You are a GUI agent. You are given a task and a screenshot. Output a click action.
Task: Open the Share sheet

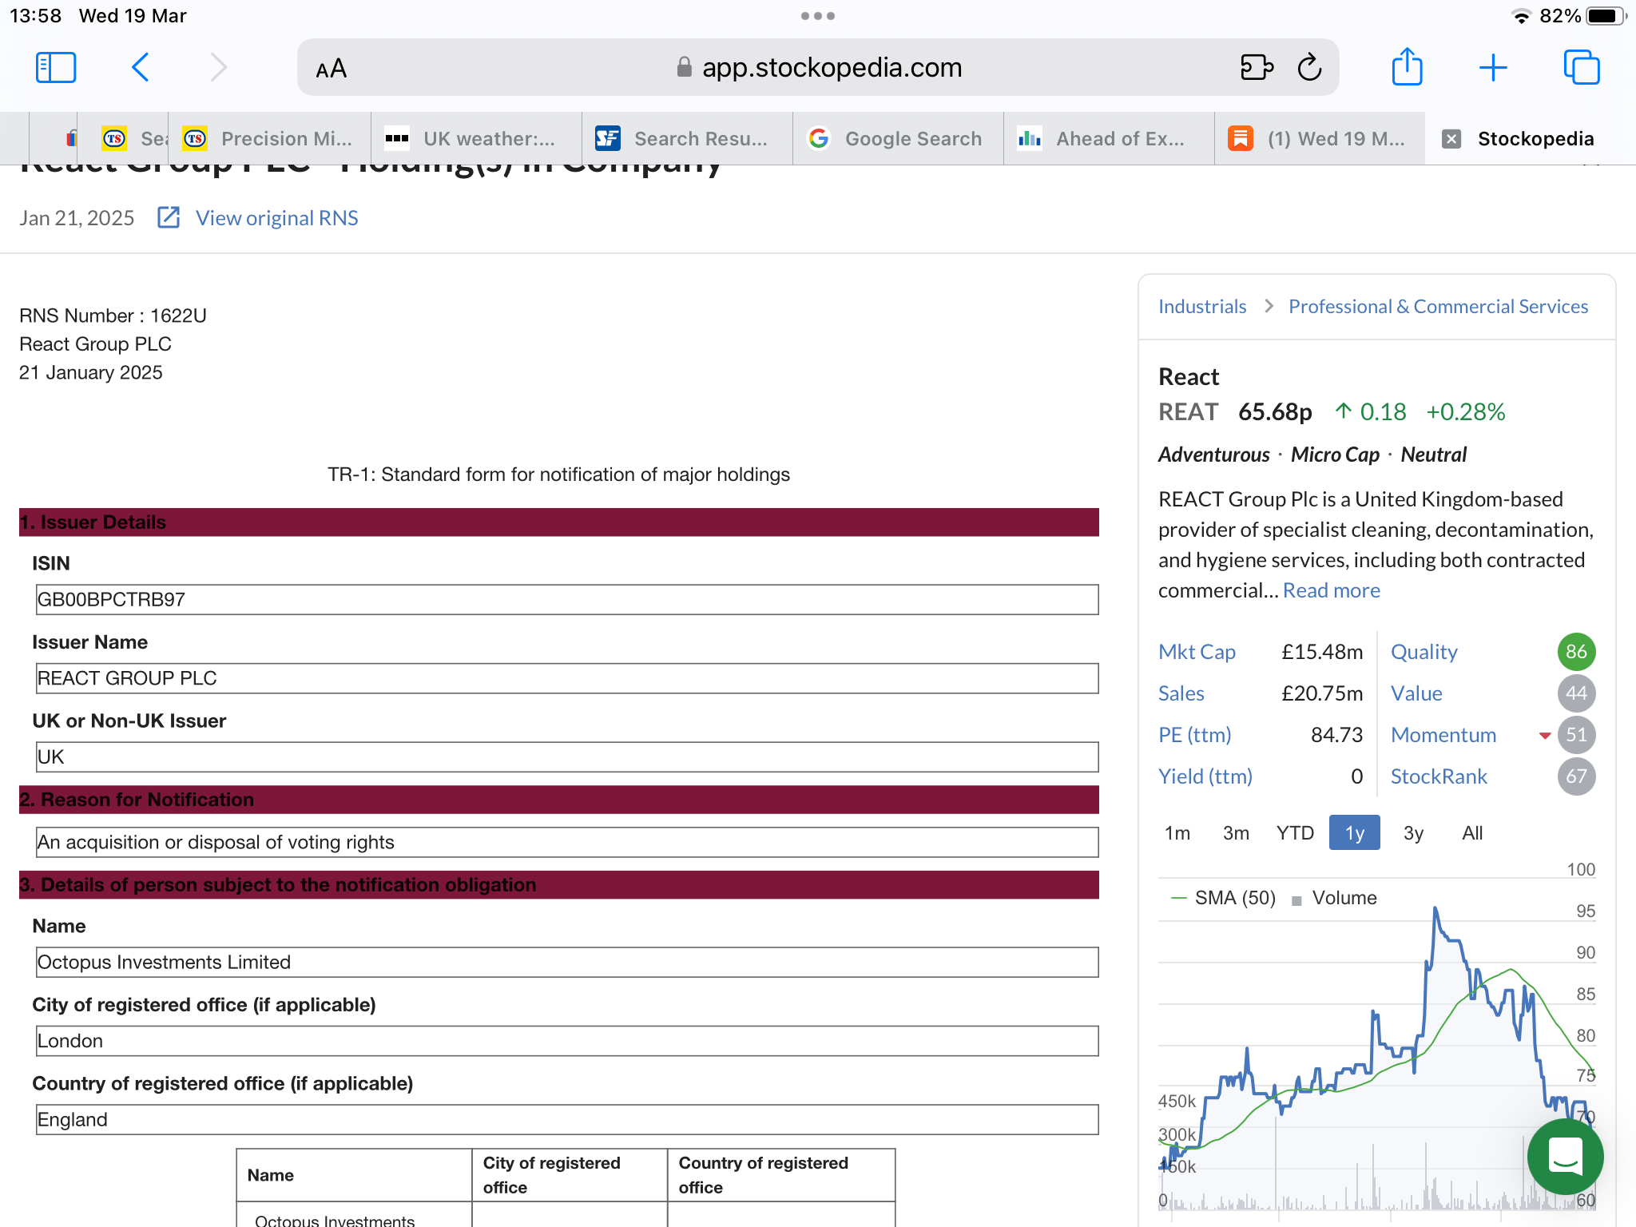pos(1407,66)
